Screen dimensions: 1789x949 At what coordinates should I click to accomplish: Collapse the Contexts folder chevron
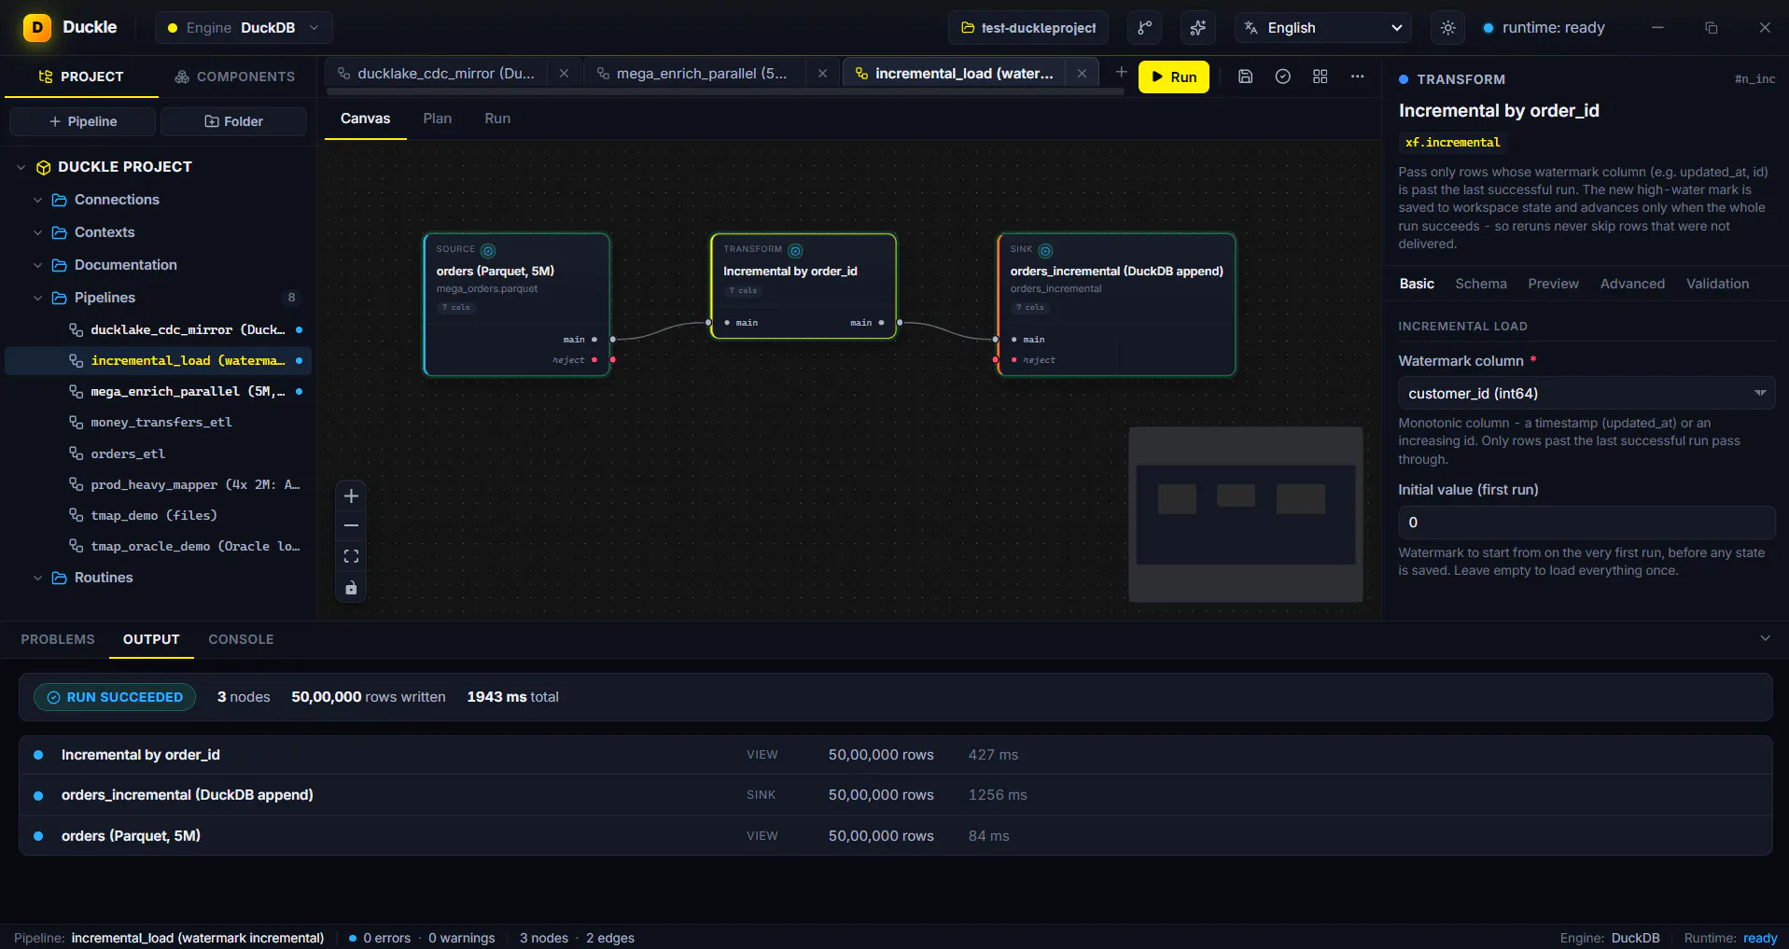pyautogui.click(x=37, y=232)
